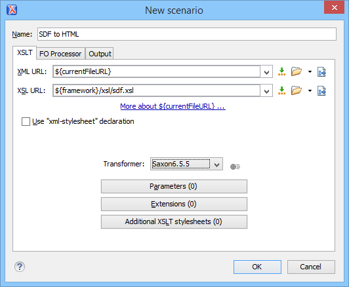Switch to the Output tab

click(x=100, y=54)
